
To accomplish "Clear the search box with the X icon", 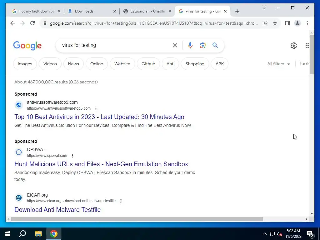I will pyautogui.click(x=175, y=45).
